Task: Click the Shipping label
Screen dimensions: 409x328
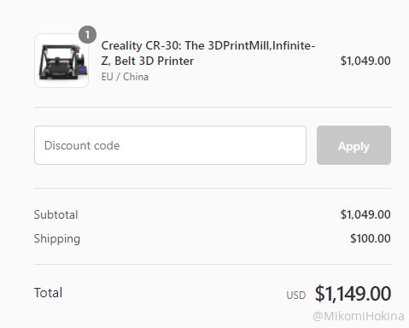Action: click(x=57, y=239)
